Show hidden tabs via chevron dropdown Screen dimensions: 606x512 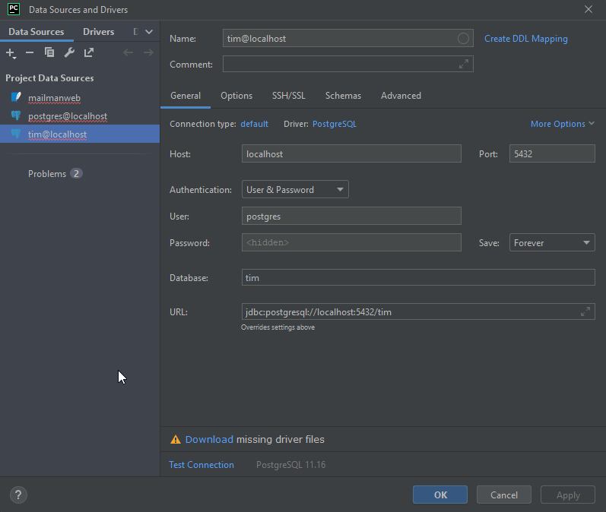[x=149, y=32]
